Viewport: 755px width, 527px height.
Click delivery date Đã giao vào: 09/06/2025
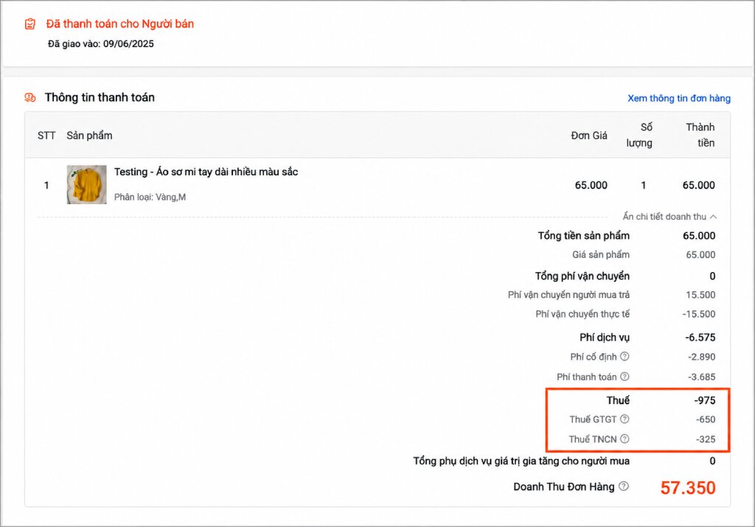[100, 43]
